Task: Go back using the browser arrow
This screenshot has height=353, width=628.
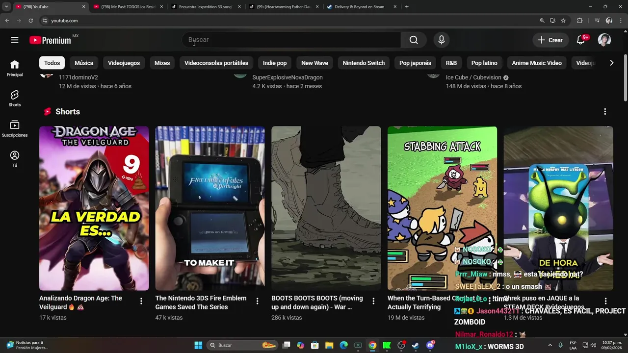Action: click(x=7, y=21)
